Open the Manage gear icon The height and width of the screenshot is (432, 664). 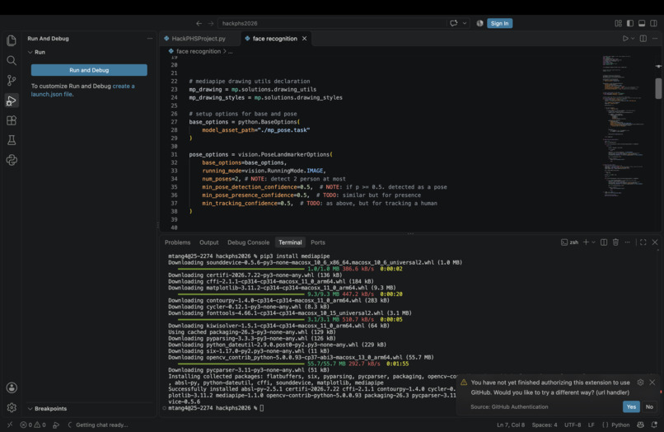coord(12,407)
